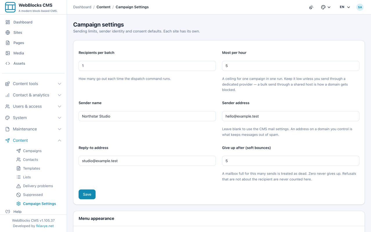This screenshot has height=232, width=371.
Task: Click the Pages document icon
Action: tap(8, 43)
